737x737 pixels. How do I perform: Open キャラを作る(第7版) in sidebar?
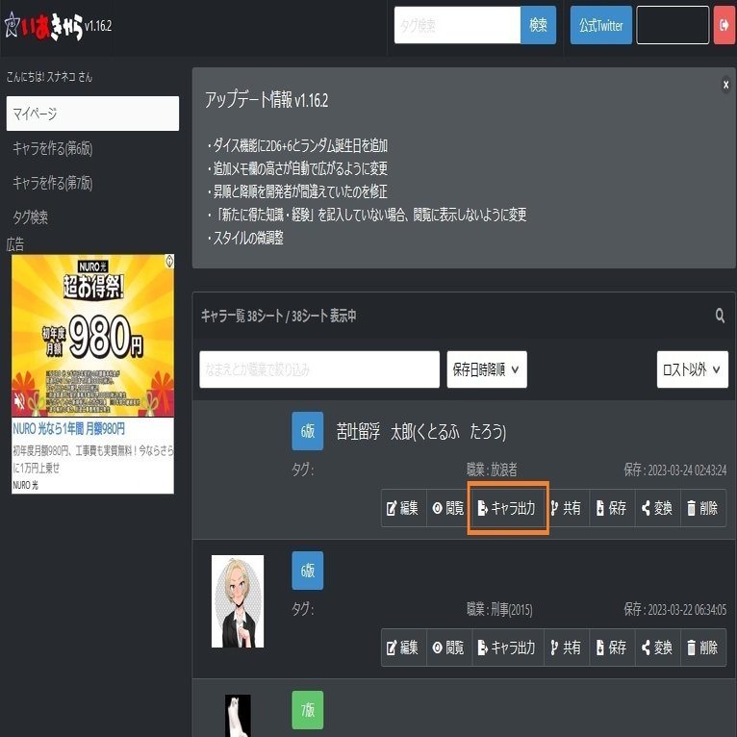point(53,183)
